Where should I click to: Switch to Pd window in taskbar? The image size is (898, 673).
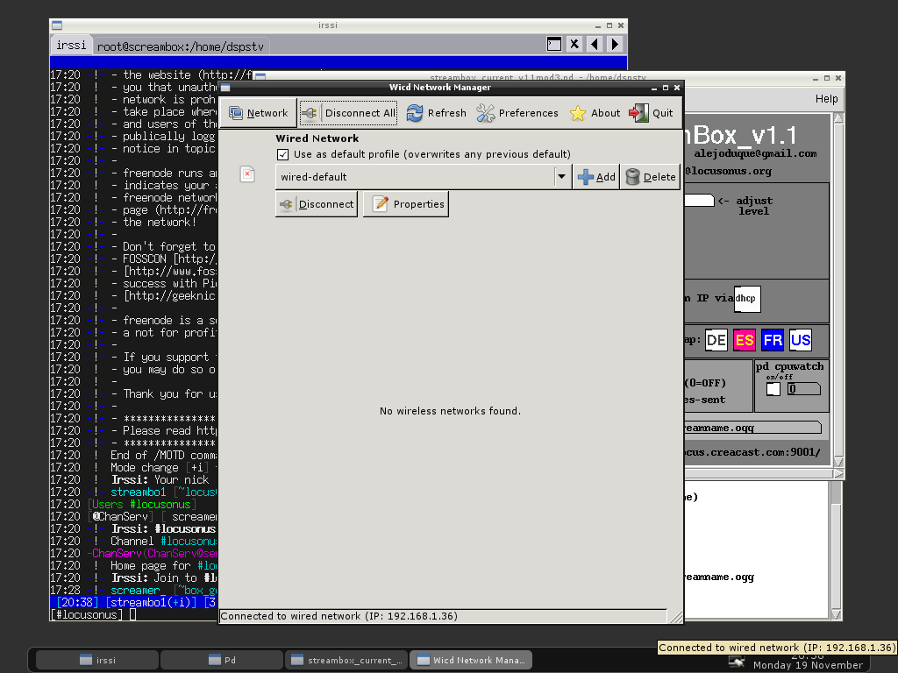pyautogui.click(x=219, y=660)
